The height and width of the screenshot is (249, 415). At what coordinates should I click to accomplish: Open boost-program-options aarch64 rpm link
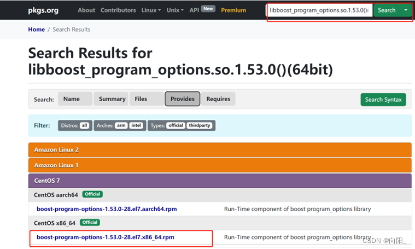tap(107, 209)
